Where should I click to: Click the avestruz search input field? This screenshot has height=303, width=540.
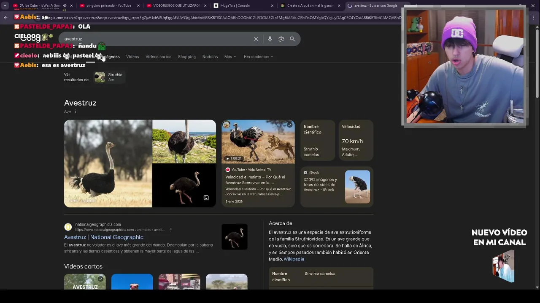point(156,39)
